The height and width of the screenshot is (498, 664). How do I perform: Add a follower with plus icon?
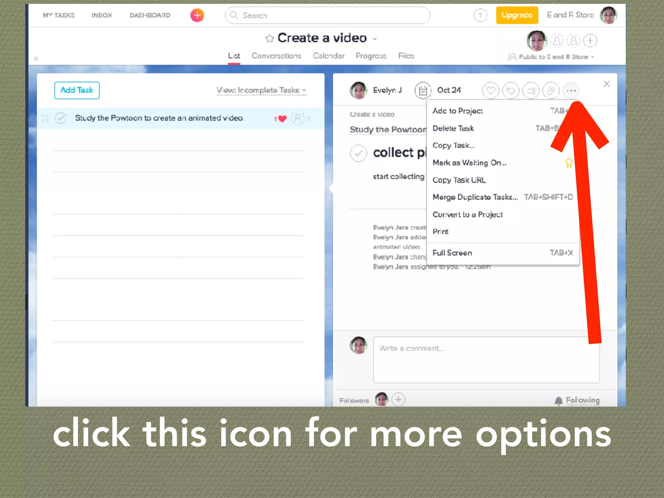point(398,399)
